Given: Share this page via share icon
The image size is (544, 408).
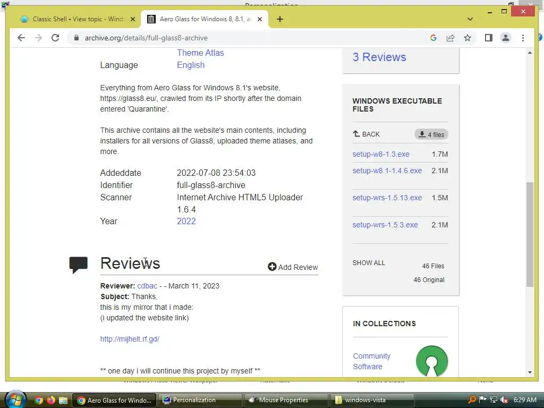Looking at the screenshot, I should click(450, 38).
